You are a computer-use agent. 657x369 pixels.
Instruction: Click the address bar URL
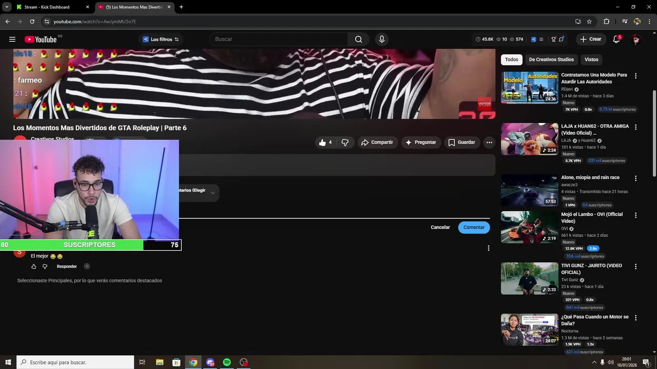click(x=94, y=22)
